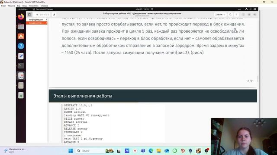Click the code line 'GENERATE 10,5,,,1'
The width and height of the screenshot is (277, 155).
click(x=78, y=105)
